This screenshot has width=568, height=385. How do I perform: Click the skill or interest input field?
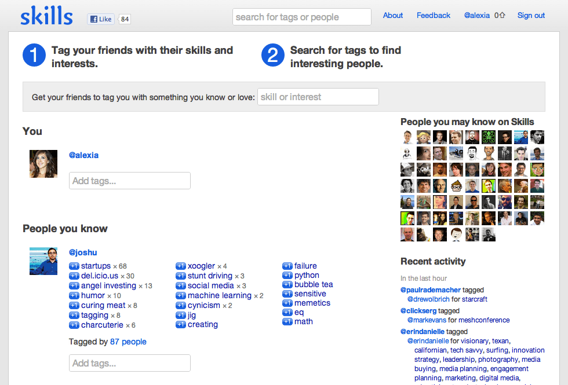(318, 97)
